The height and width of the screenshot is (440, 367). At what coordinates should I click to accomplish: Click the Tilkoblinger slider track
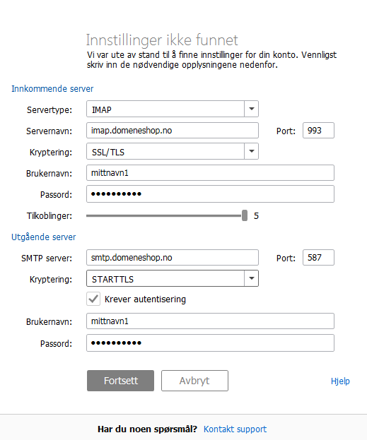point(164,215)
